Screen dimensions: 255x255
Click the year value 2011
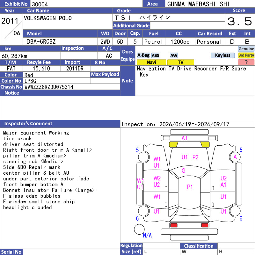[x=10, y=21]
